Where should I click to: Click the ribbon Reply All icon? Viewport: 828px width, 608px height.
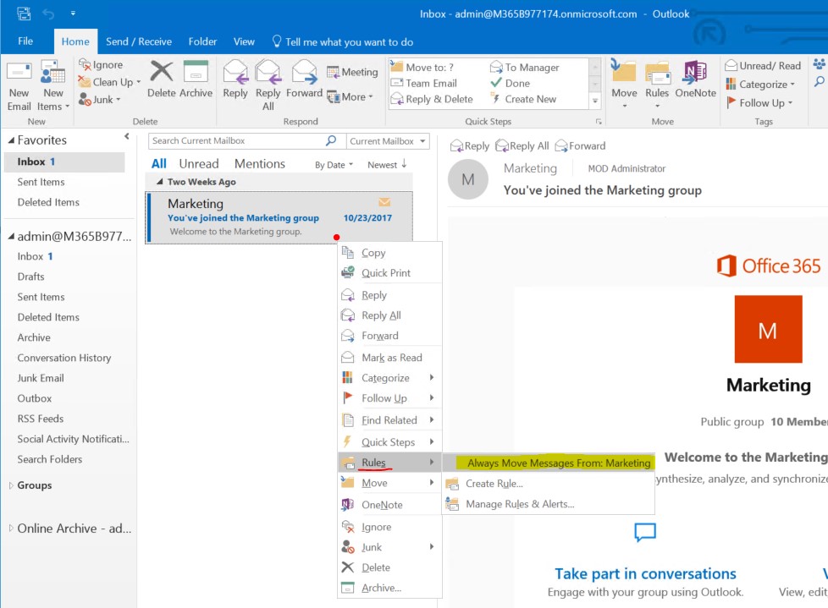point(268,72)
